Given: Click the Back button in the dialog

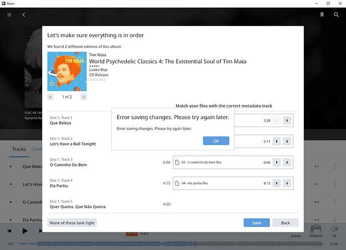Looking at the screenshot, I should (285, 222).
